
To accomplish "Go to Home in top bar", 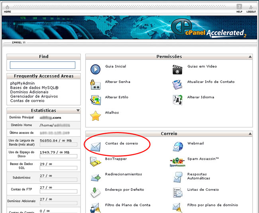I will (7, 8).
